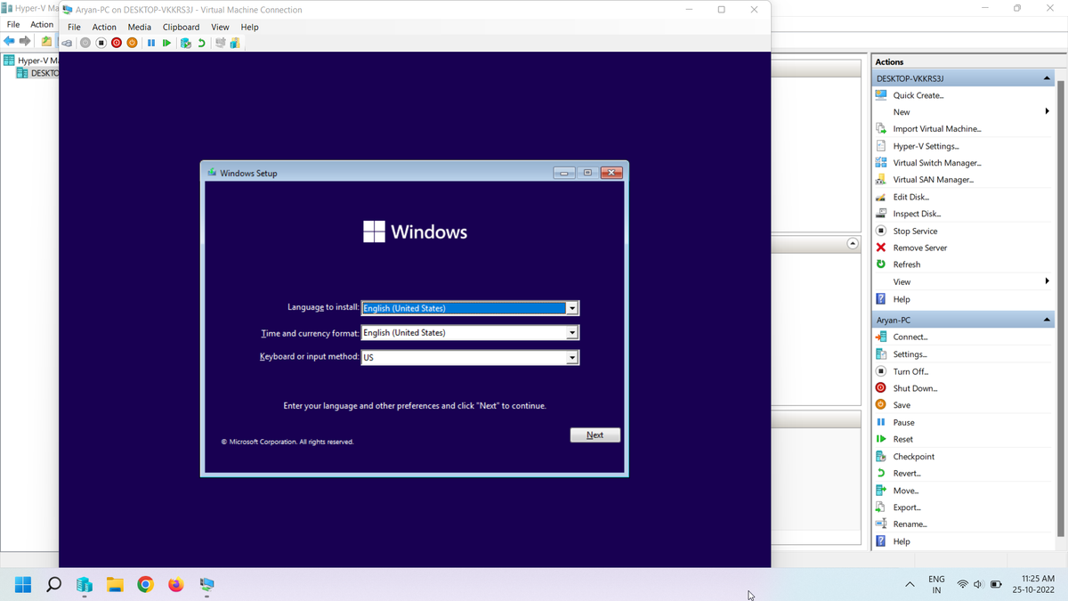Click folder icon in Hyper-V Manager toolbar
This screenshot has height=601, width=1068.
click(46, 41)
